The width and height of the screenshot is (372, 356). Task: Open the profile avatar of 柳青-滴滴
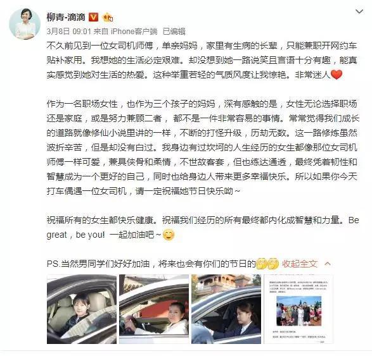[x=25, y=23]
